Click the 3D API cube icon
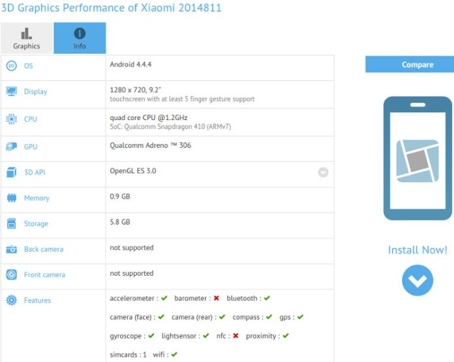 pyautogui.click(x=11, y=173)
